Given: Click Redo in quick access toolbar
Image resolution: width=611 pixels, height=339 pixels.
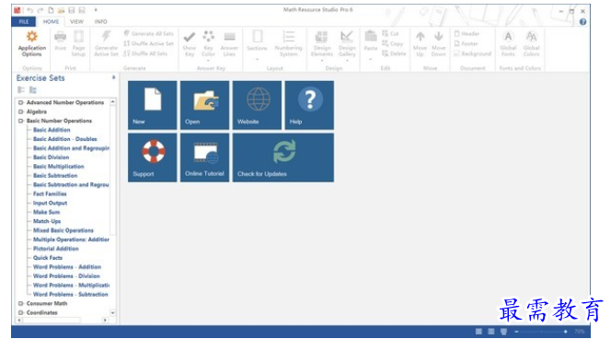Looking at the screenshot, I should coord(40,10).
